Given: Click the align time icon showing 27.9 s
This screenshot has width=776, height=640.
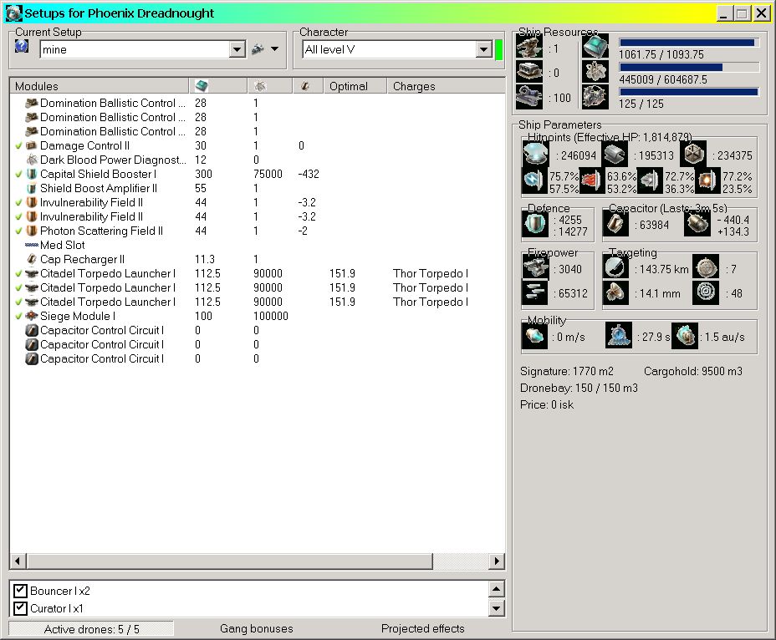Looking at the screenshot, I should (619, 337).
